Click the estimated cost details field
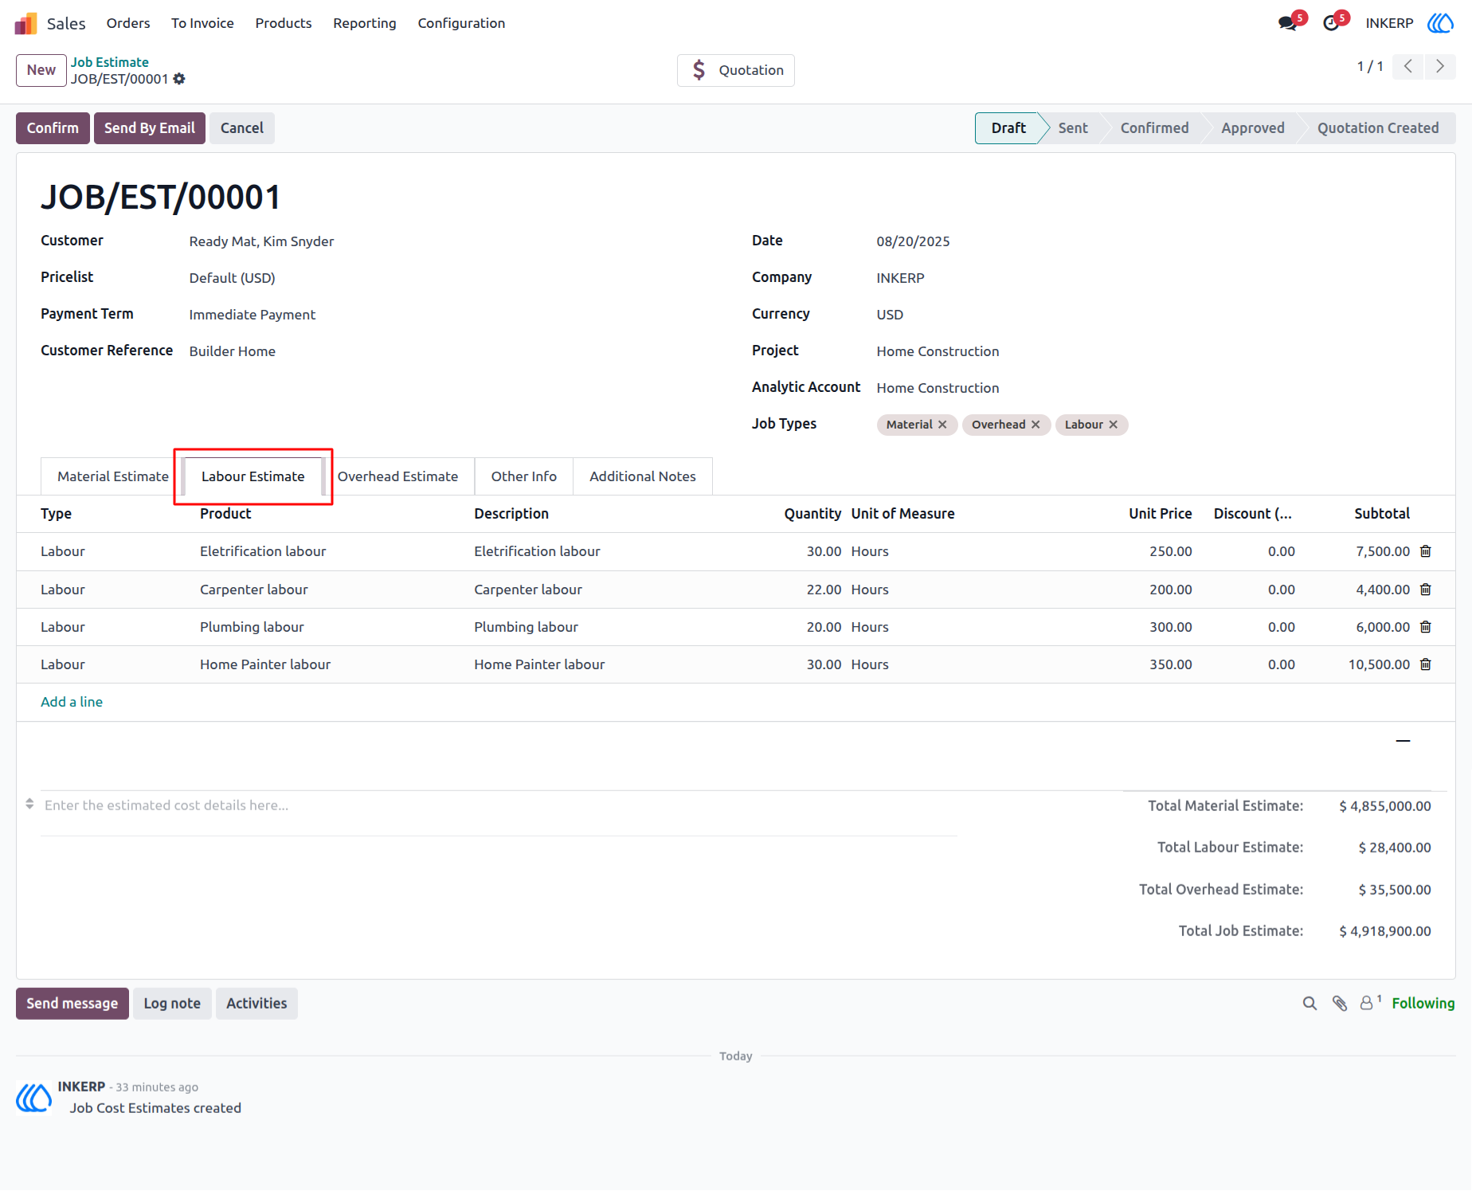1472x1191 pixels. [499, 805]
